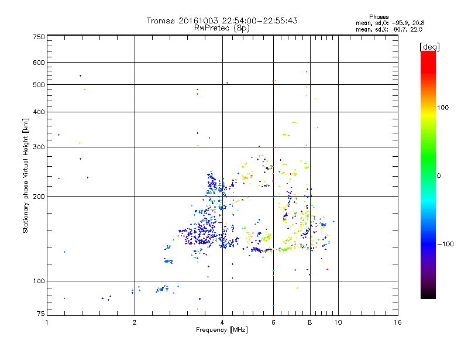Click the x-axis tick label '4'
Screen dimensions: 468x351
(222, 322)
